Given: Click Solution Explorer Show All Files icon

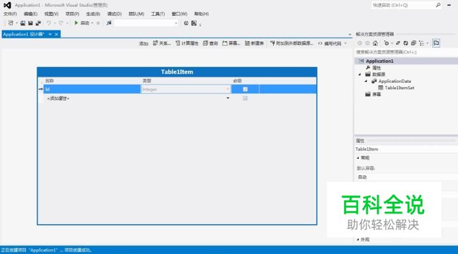Looking at the screenshot, I should 422,43.
